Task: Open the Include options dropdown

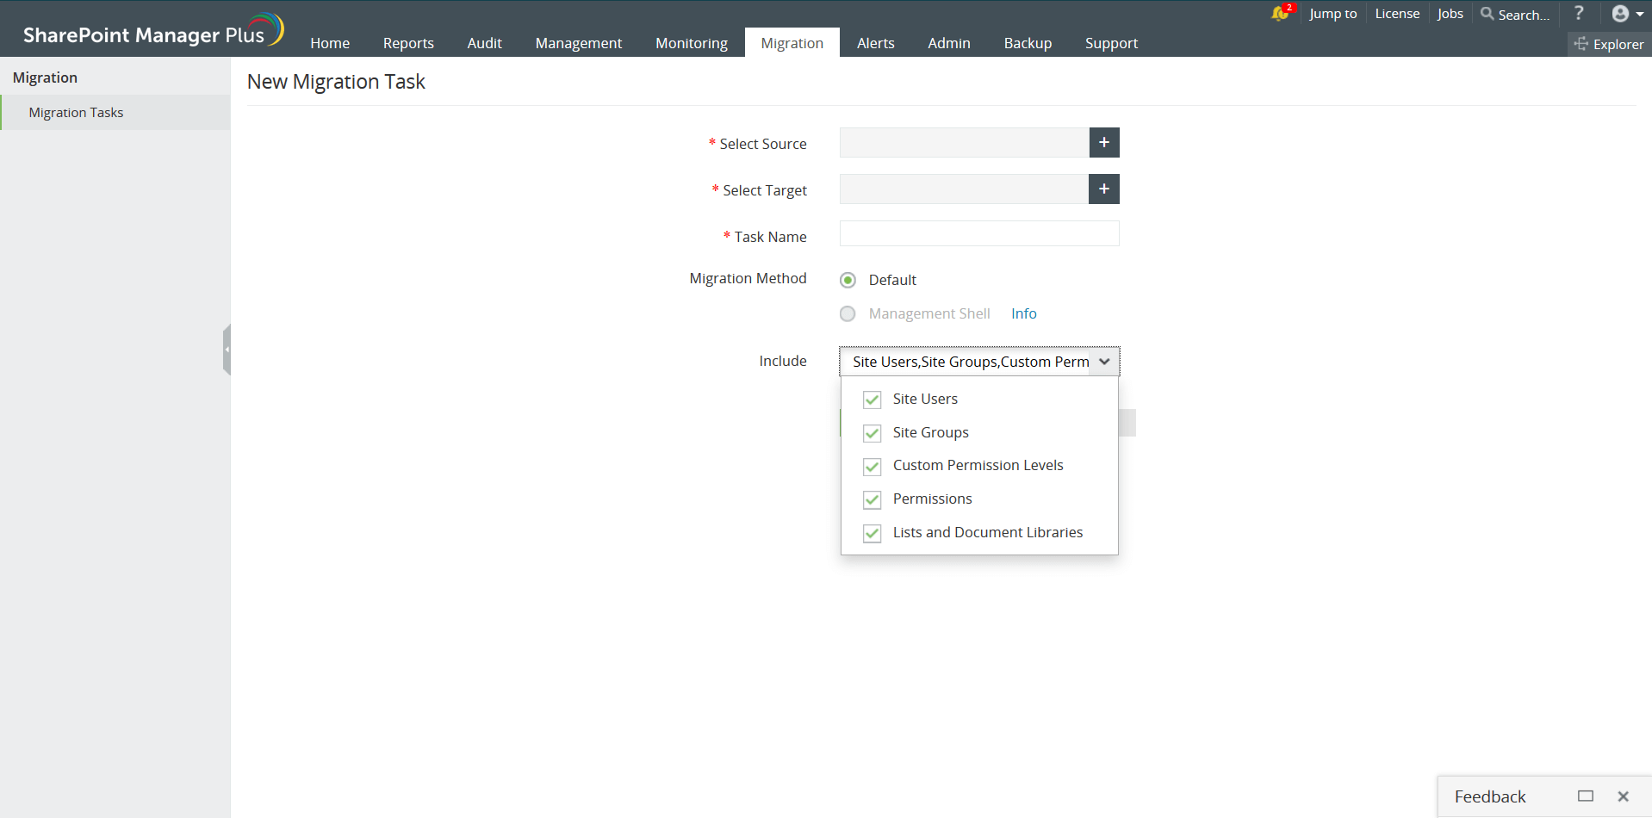Action: coord(1105,362)
